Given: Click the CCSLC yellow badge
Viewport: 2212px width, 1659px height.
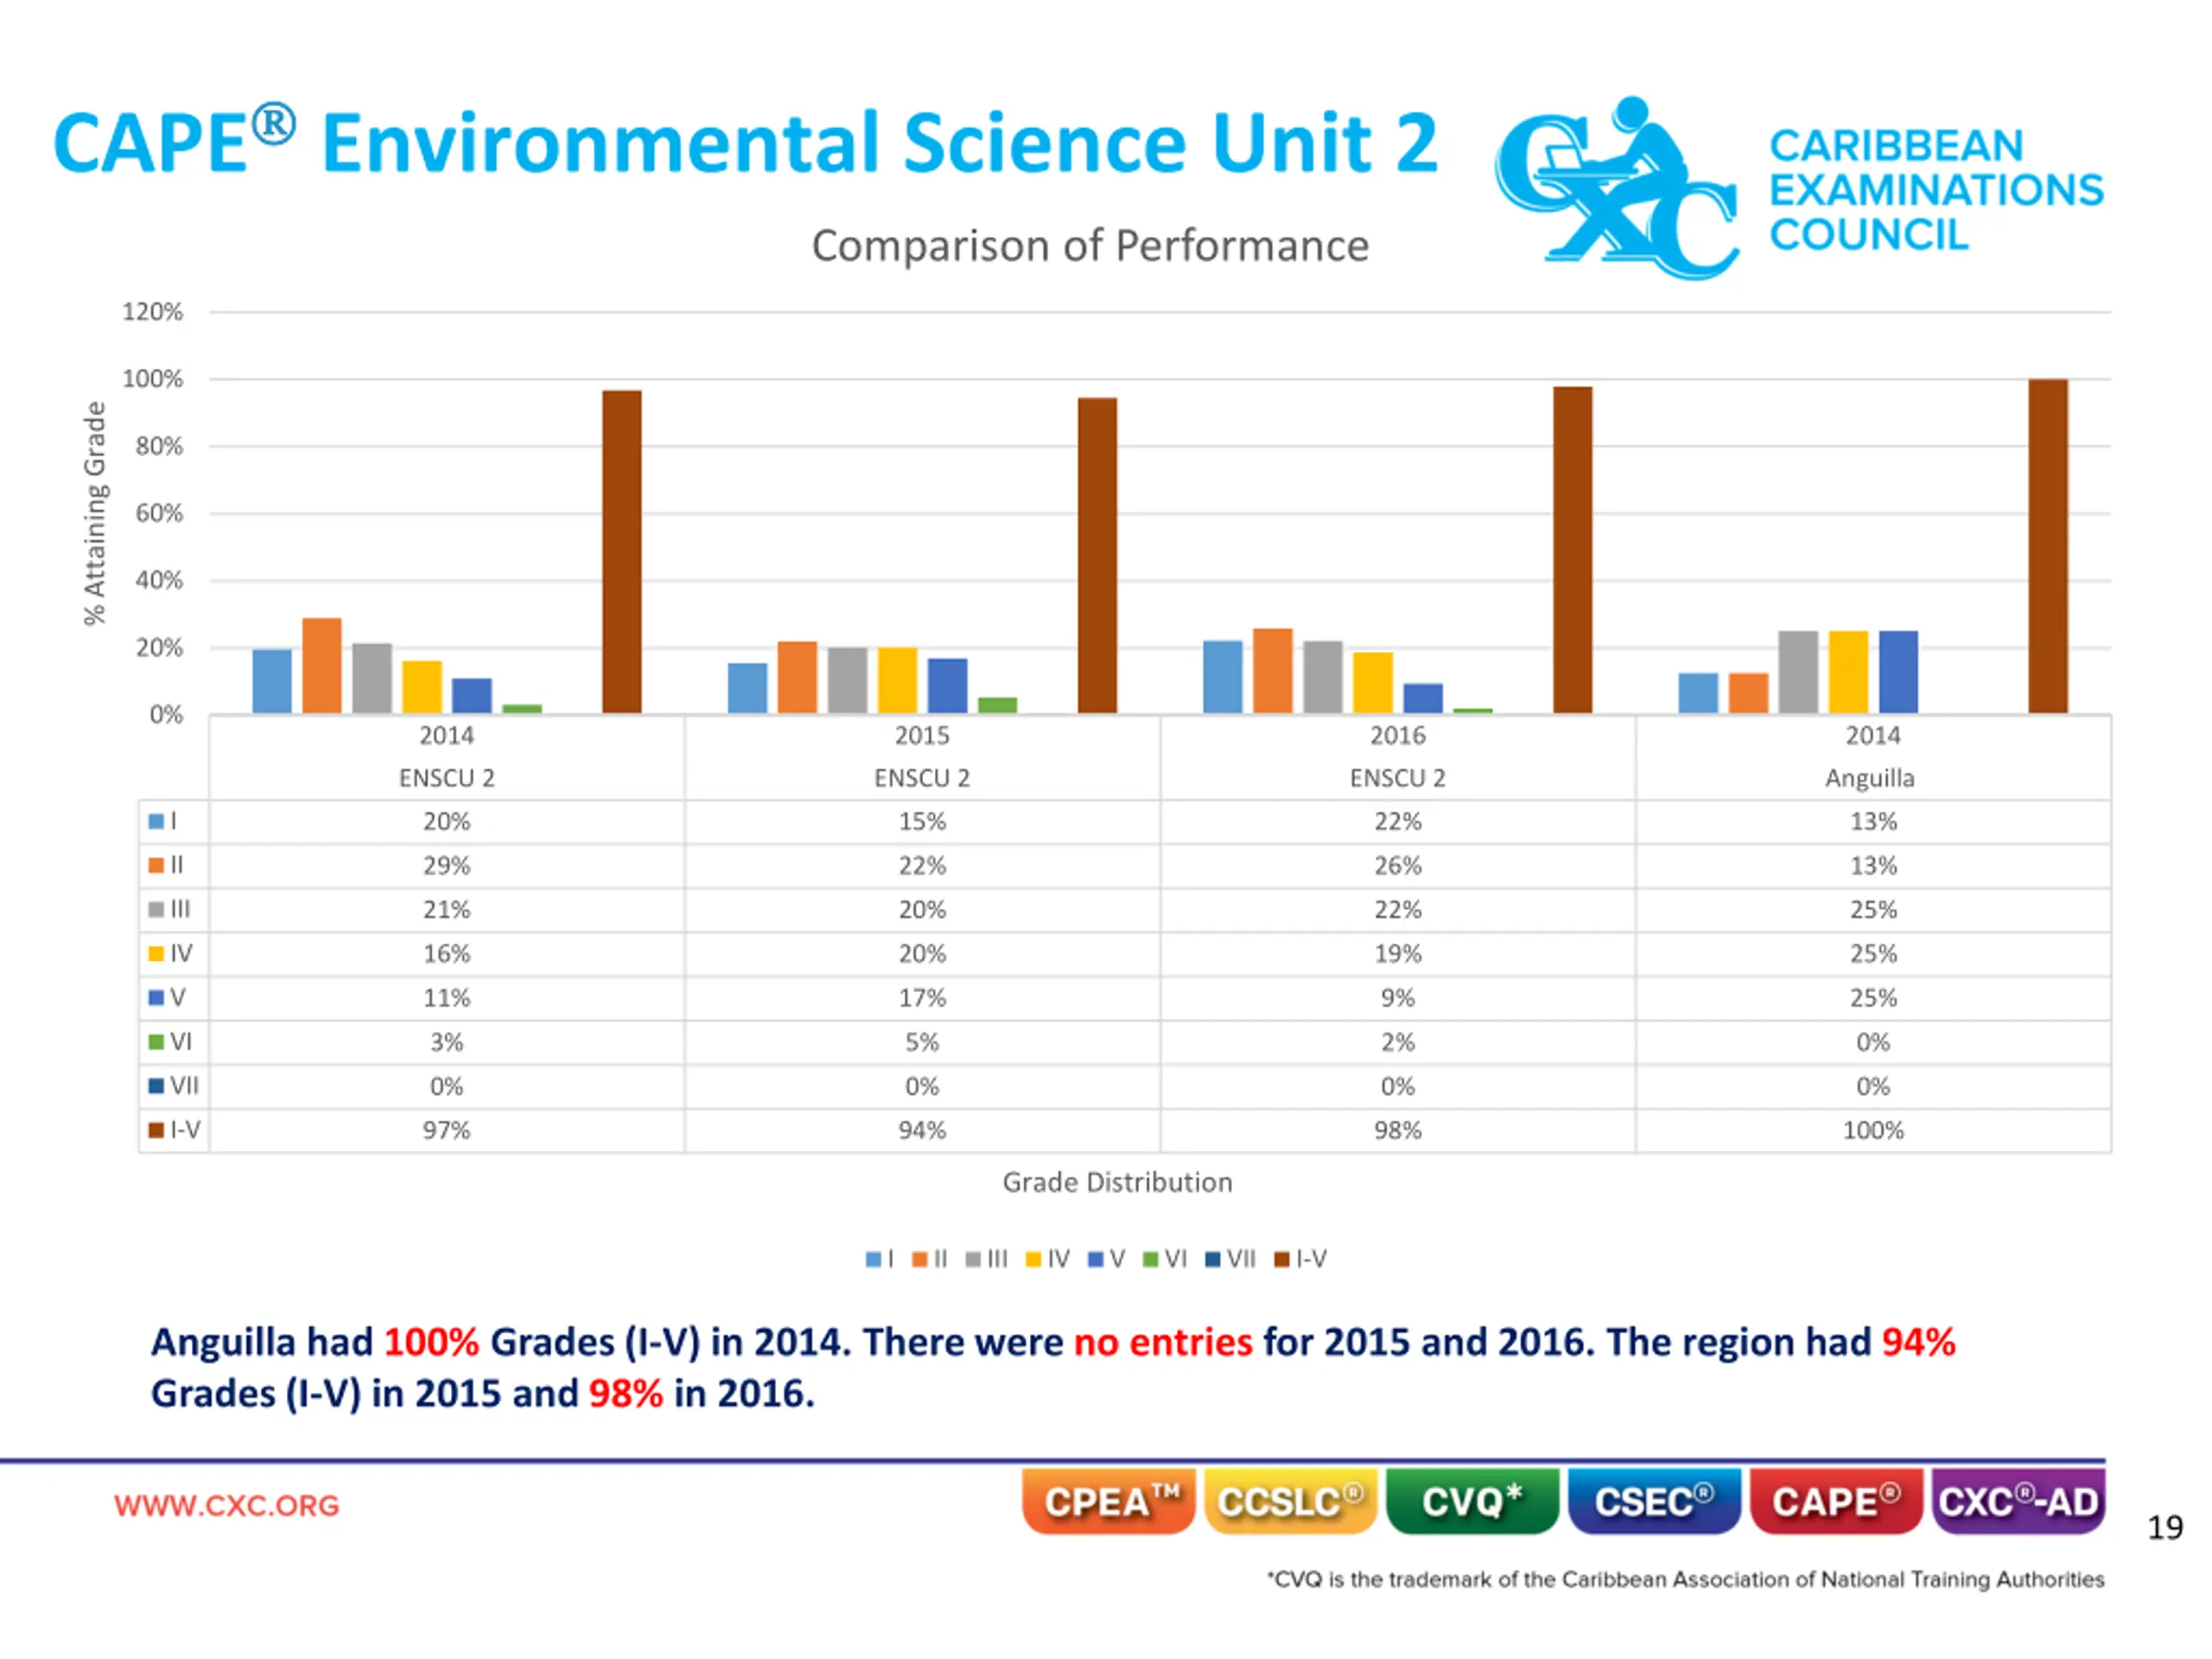Looking at the screenshot, I should pyautogui.click(x=1290, y=1501).
